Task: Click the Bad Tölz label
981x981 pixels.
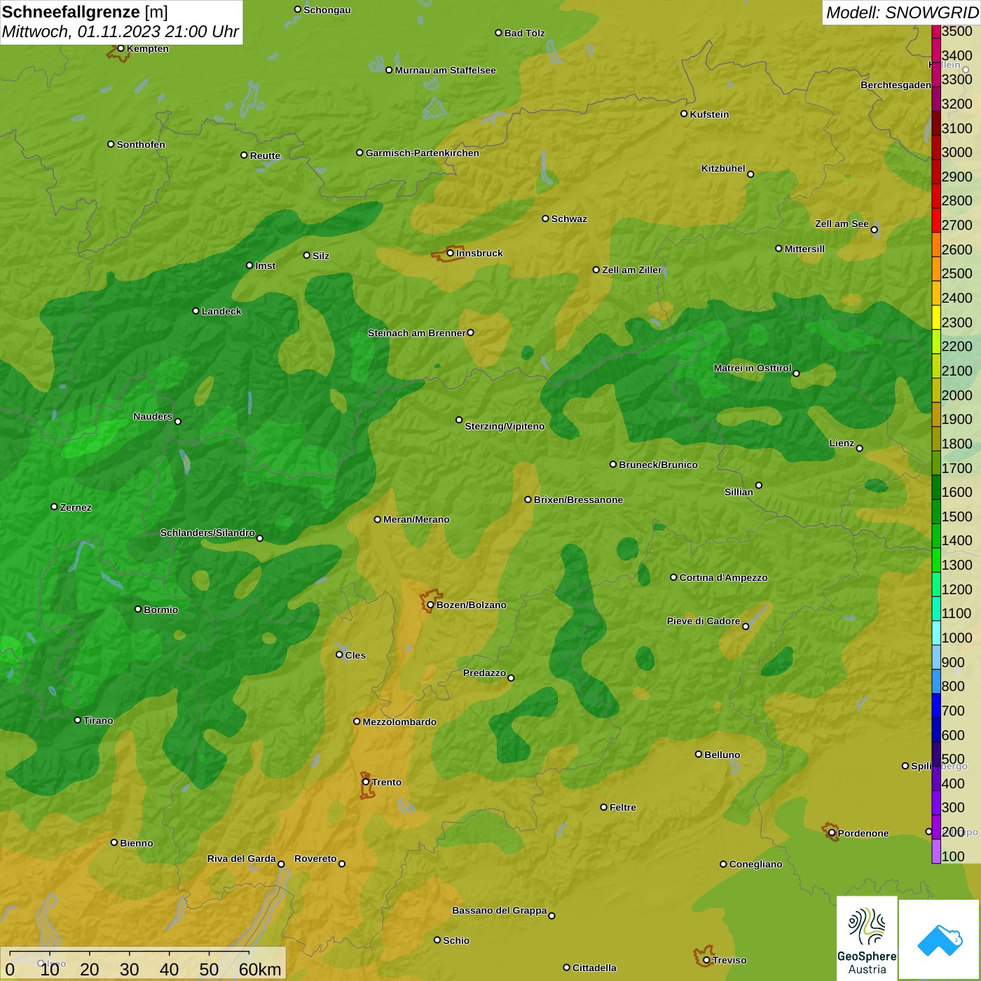Action: [525, 33]
